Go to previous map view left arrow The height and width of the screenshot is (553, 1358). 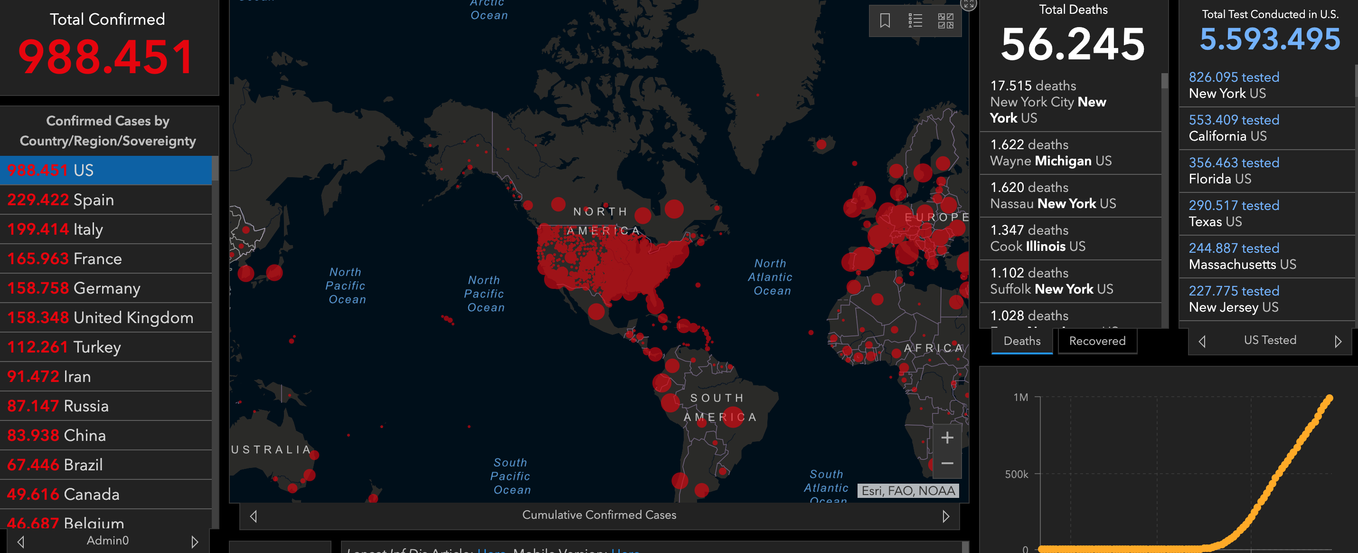click(254, 516)
